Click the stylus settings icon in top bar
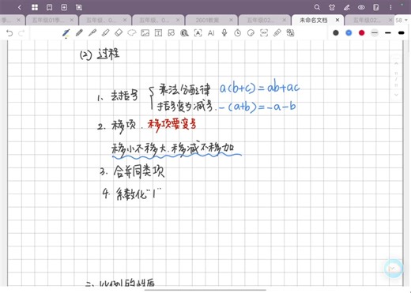This screenshot has height=293, width=411. [x=347, y=7]
